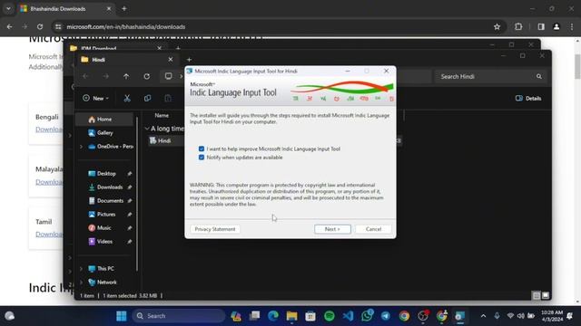Click Cancel in the installer dialog
Viewport: 581px width, 326px height.
[x=373, y=229]
